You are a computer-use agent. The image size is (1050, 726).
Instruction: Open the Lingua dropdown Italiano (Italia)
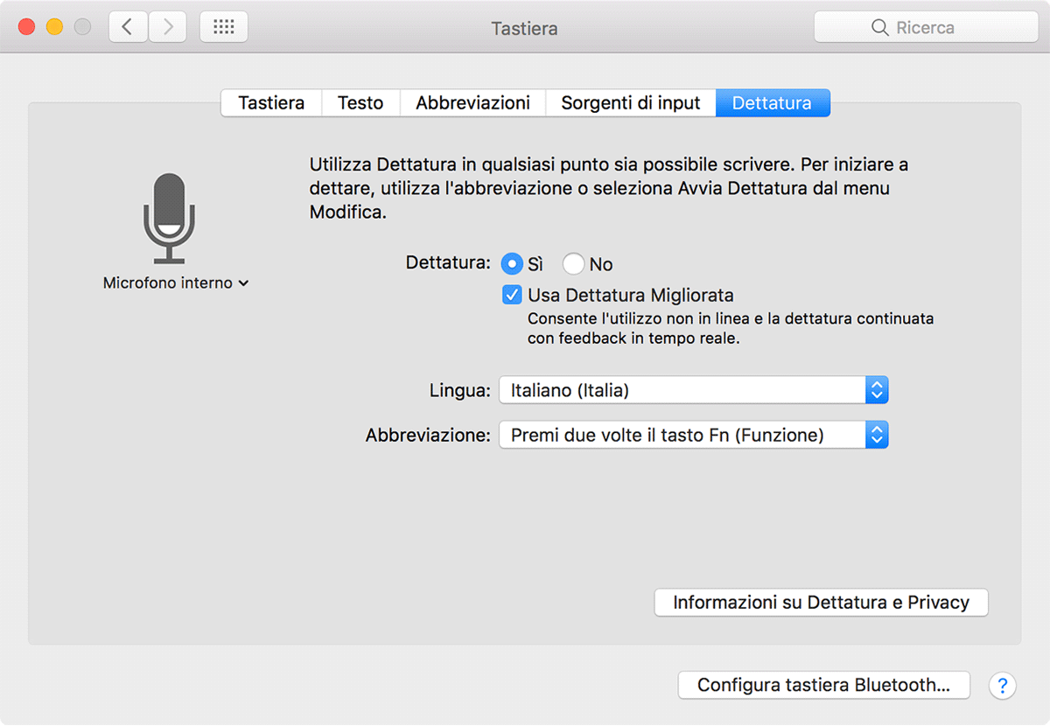tap(694, 390)
